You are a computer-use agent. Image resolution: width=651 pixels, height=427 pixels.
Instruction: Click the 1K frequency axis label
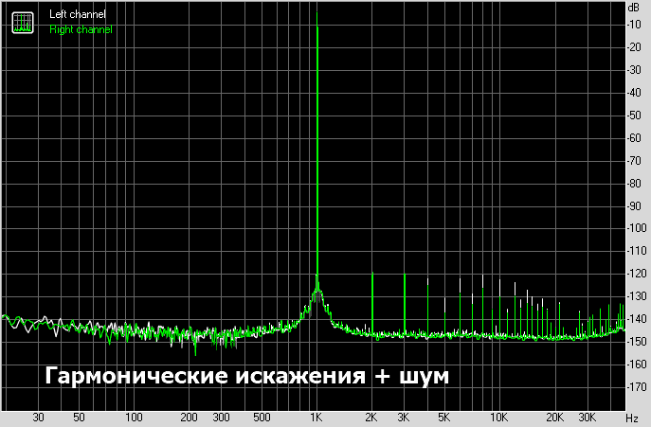pyautogui.click(x=317, y=418)
